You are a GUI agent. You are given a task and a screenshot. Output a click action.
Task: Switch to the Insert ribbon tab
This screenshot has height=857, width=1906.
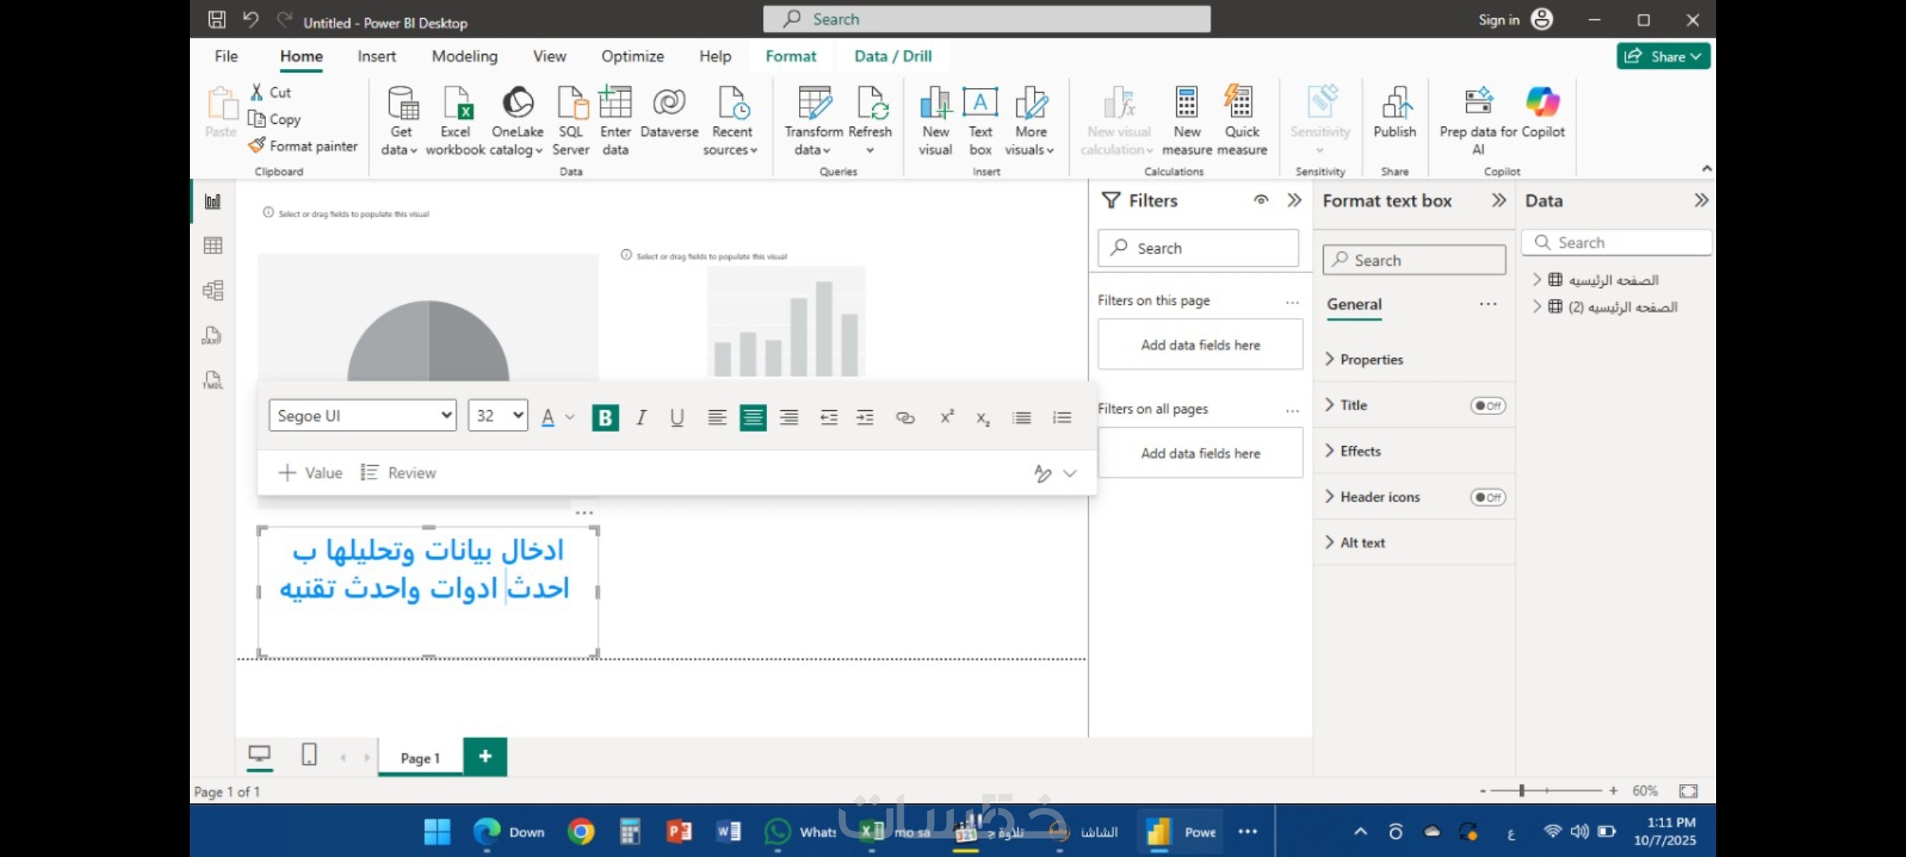376,56
